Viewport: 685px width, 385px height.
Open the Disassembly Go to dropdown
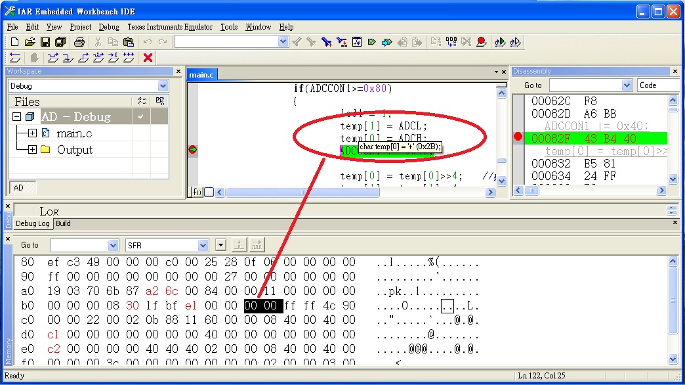(627, 85)
